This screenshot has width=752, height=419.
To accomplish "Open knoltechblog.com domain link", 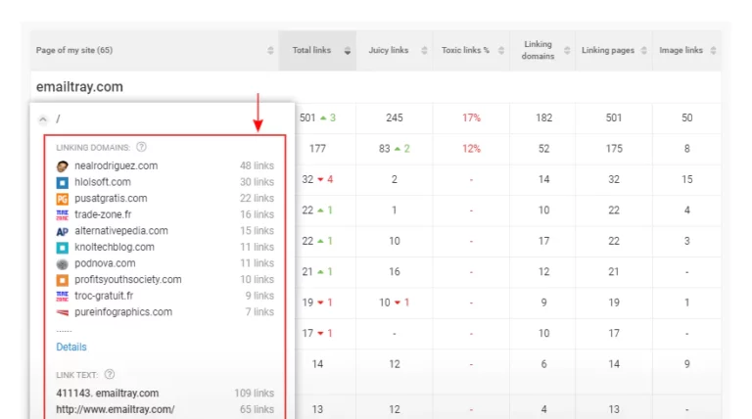I will pos(115,247).
